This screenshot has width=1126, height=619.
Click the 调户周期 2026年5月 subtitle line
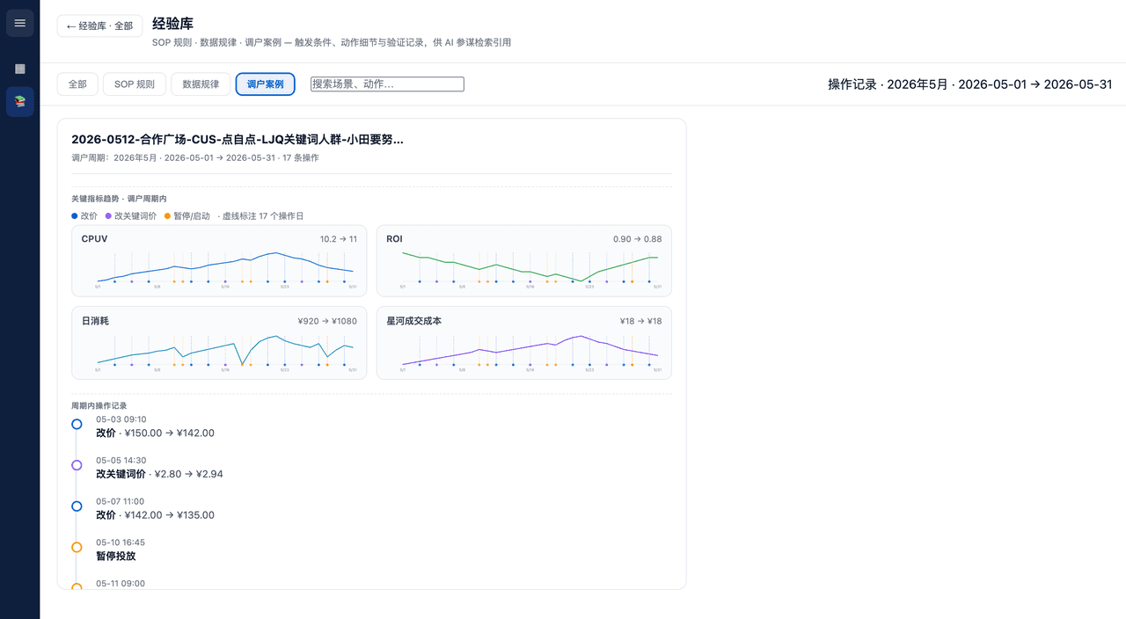[x=195, y=158]
